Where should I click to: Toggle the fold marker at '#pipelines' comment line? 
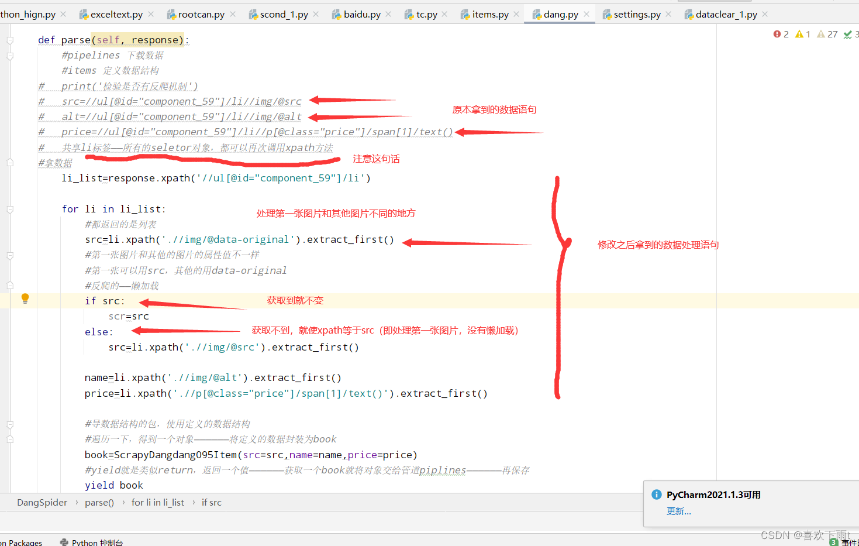tap(10, 56)
